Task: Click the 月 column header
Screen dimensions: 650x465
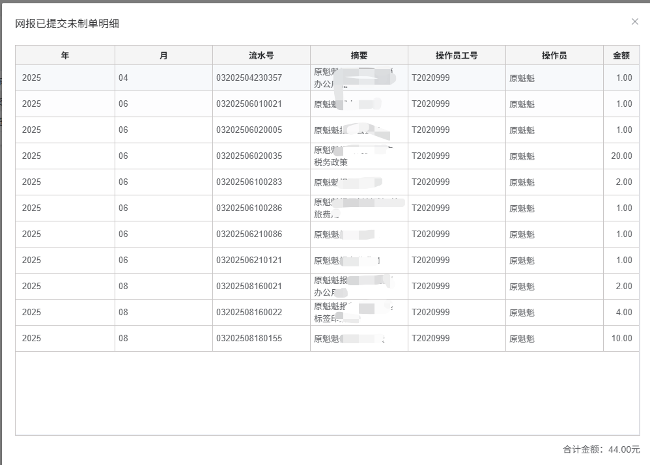Action: point(163,55)
